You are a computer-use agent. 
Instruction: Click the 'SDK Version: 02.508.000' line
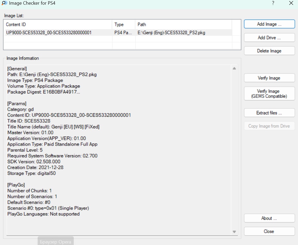(34, 162)
